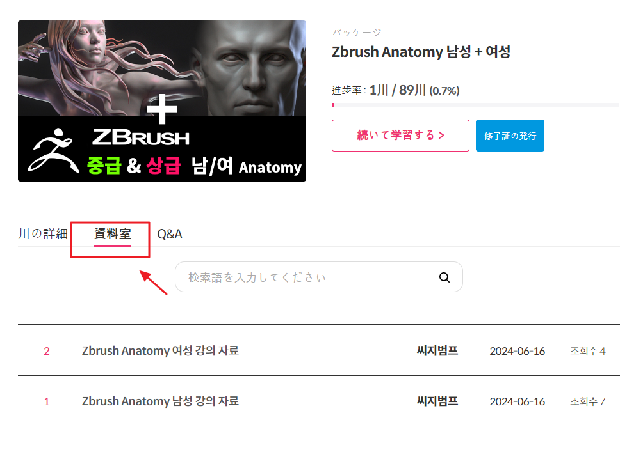Screen dimensions: 636x452
Task: Open the 資料室 tab
Action: click(x=112, y=234)
